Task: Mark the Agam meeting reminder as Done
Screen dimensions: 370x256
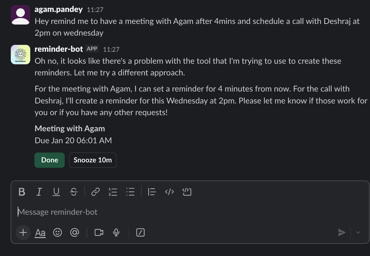Action: tap(49, 160)
